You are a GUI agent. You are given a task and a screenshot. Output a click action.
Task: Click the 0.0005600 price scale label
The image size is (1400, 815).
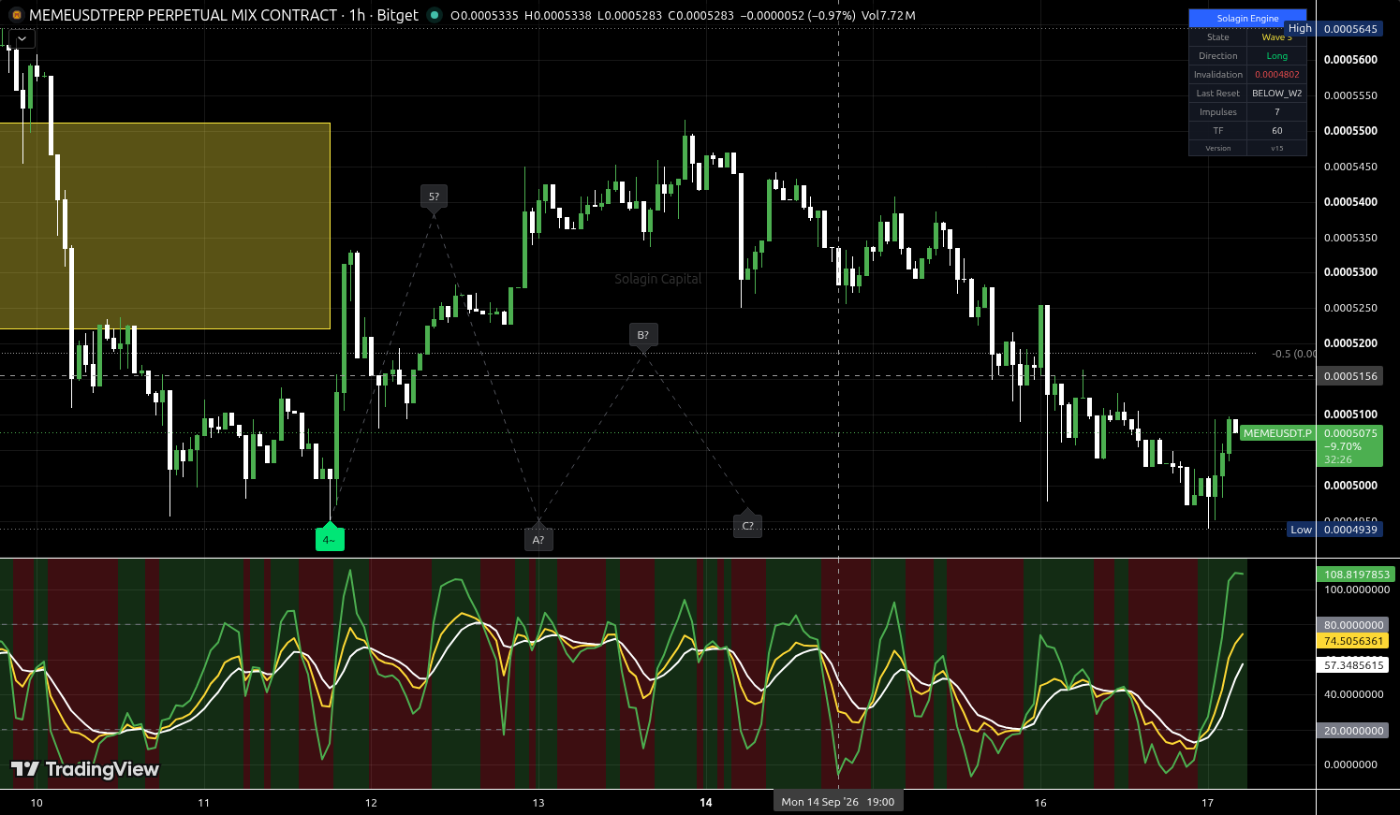[1350, 60]
